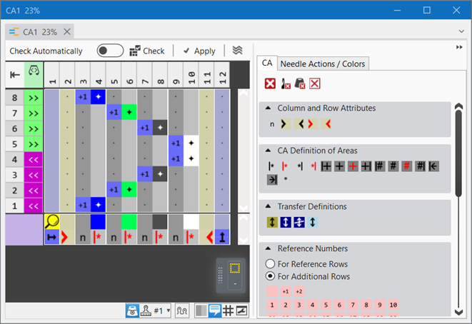This screenshot has width=472, height=324.
Task: Collapse Column and Row Attributes section
Action: click(x=268, y=108)
